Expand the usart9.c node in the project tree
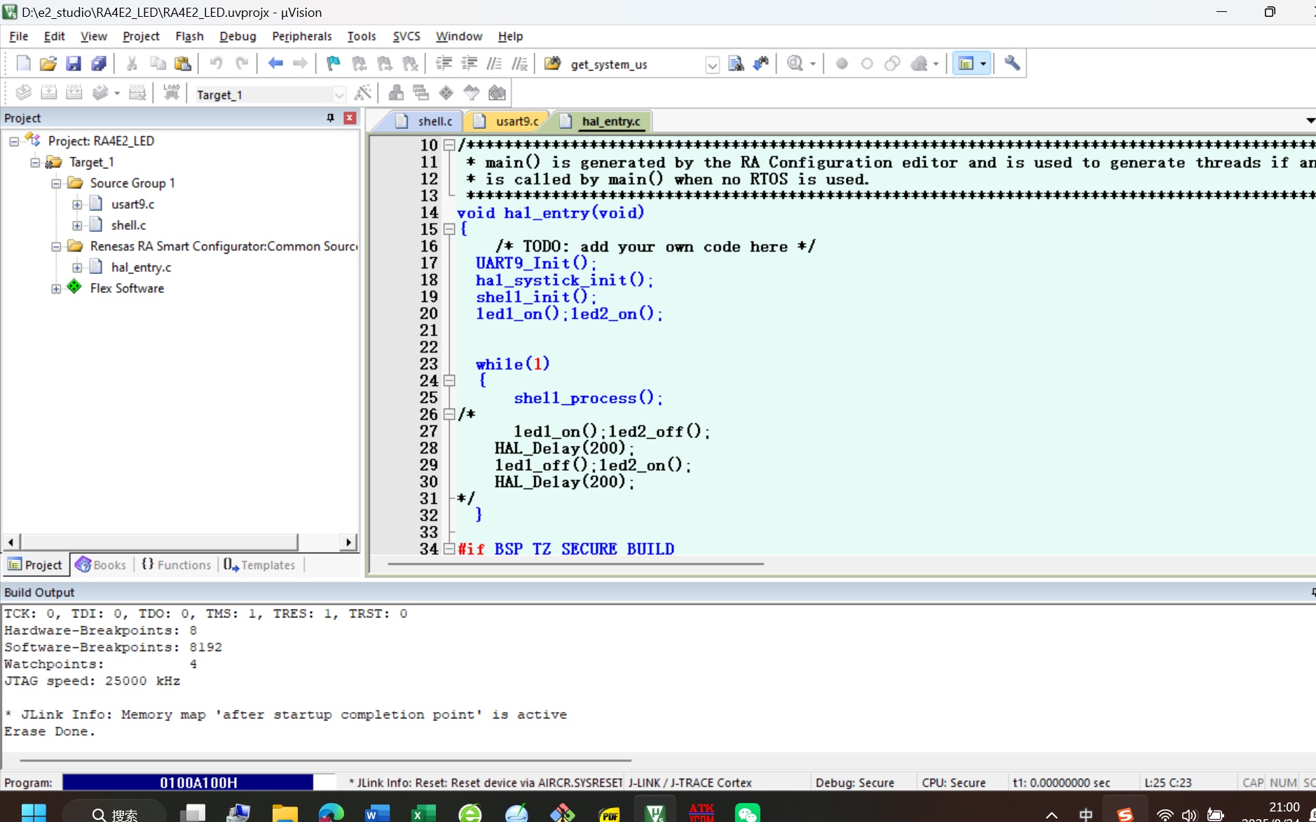 pyautogui.click(x=77, y=205)
